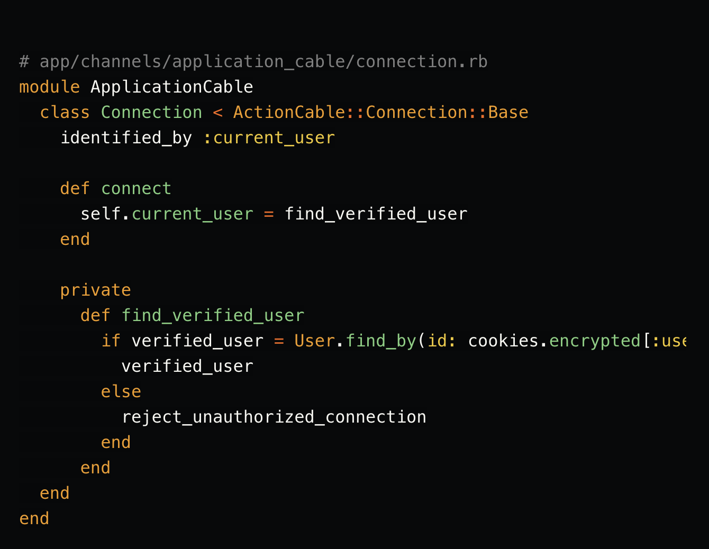Click the ActionCable::Connection::Base superclass
The width and height of the screenshot is (709, 549).
(x=380, y=112)
